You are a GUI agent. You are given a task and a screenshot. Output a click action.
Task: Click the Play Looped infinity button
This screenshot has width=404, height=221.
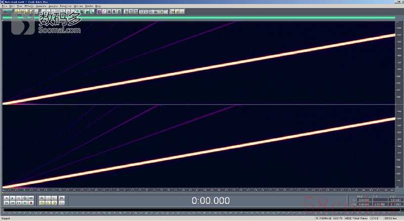[31, 198]
